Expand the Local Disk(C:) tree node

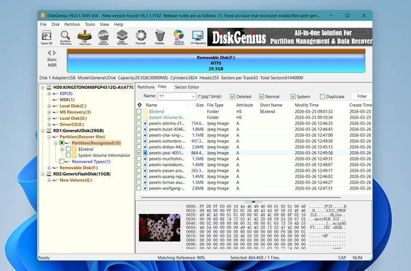pos(49,106)
